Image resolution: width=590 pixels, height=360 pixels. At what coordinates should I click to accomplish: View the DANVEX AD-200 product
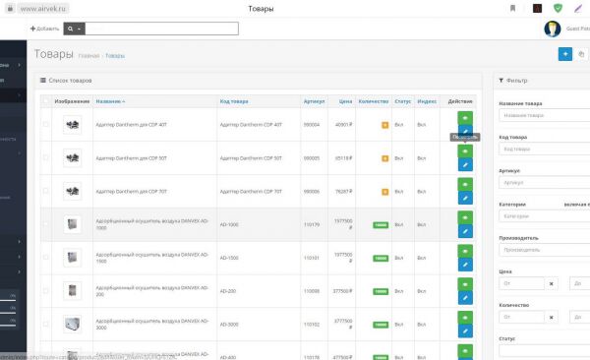[465, 284]
